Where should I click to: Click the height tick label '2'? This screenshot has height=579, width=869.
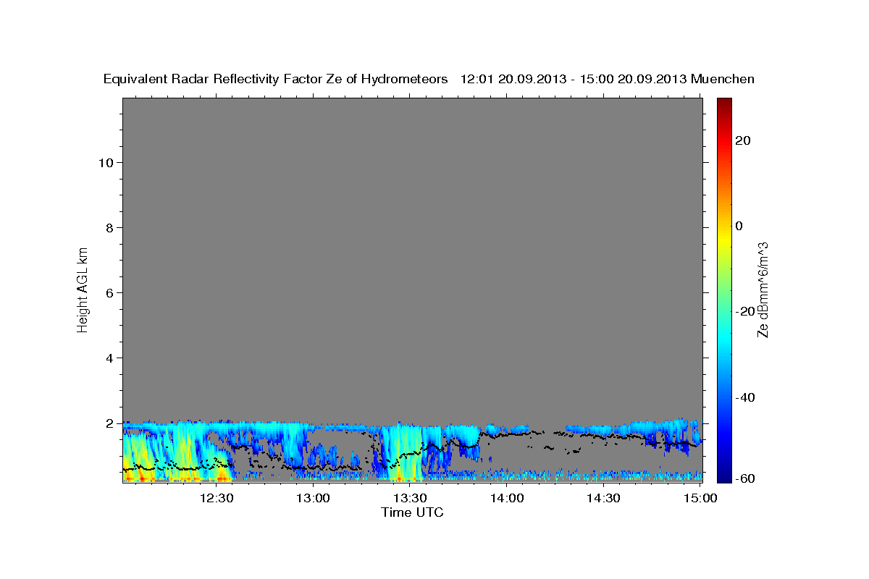(109, 423)
